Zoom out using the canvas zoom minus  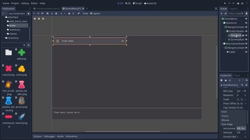tap(35, 19)
